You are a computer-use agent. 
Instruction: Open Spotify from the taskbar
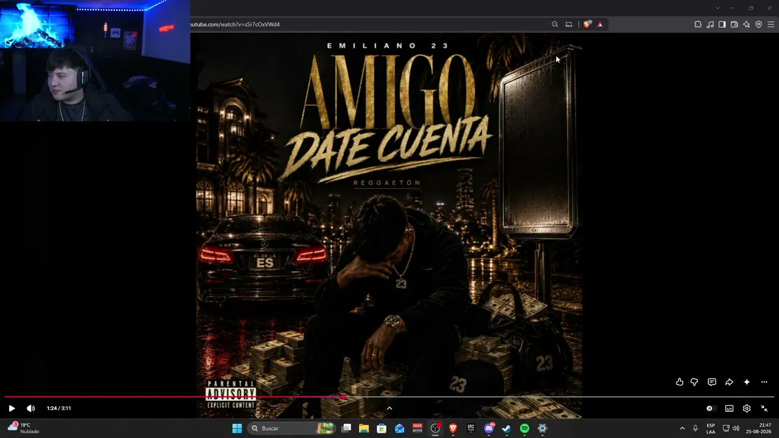(x=525, y=428)
